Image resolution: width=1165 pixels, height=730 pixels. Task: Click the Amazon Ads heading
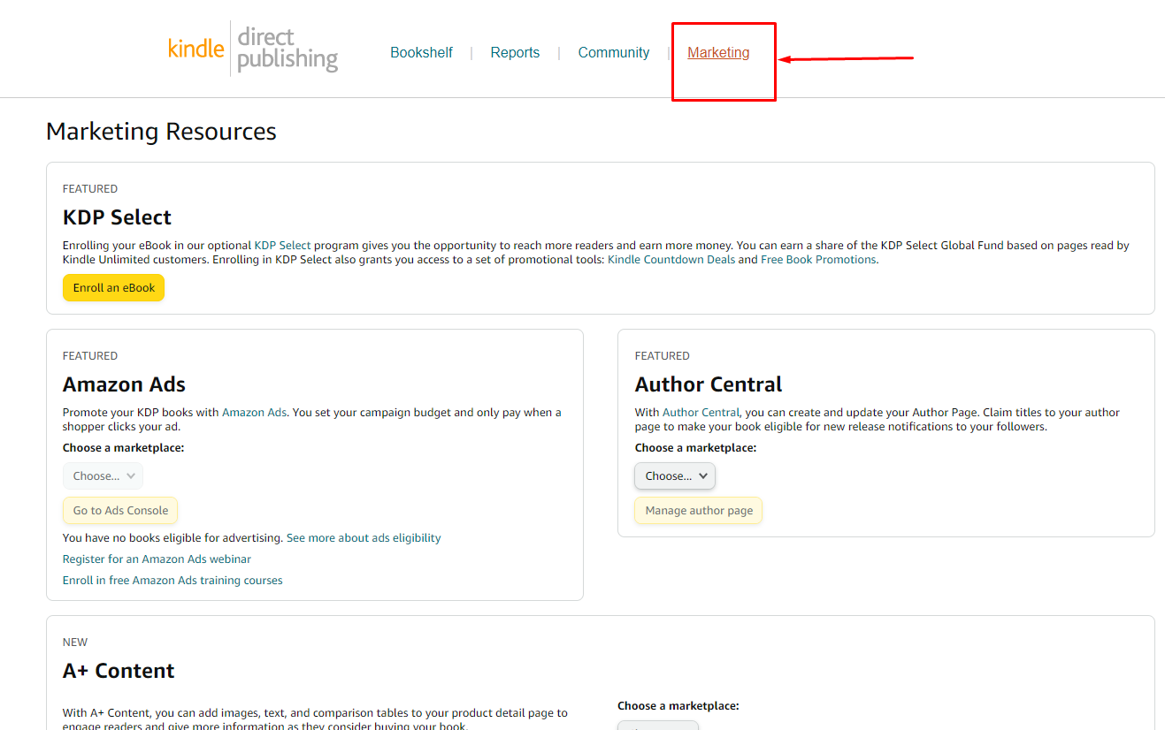click(124, 384)
